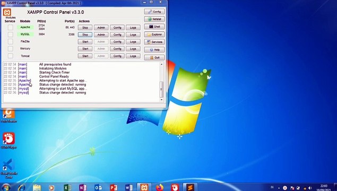Launch OneNote from the taskbar
337x191 pixels.
point(83,188)
